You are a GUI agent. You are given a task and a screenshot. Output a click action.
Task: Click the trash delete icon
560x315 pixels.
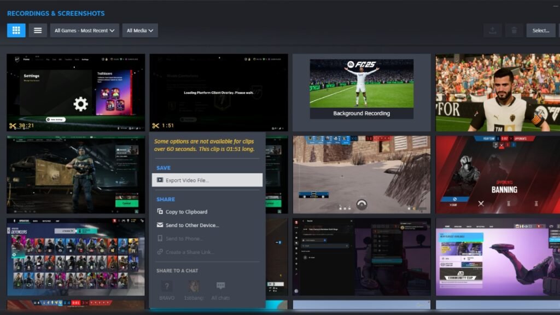coord(514,31)
